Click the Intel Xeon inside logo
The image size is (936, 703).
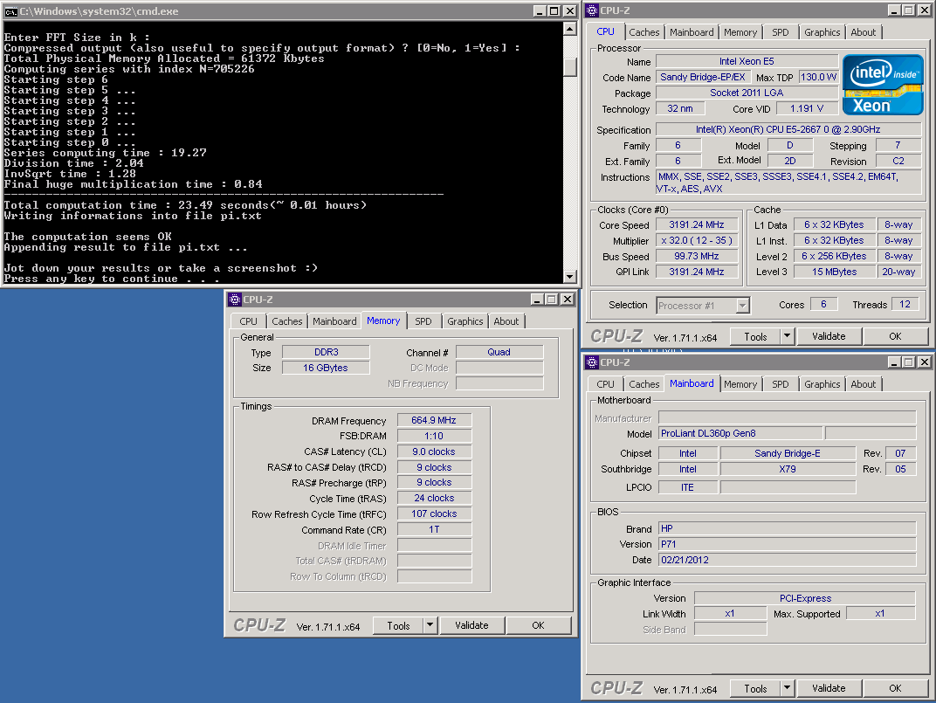click(882, 85)
